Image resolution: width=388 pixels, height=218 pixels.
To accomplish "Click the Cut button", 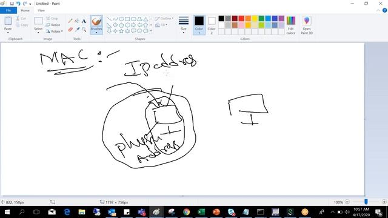I will click(21, 19).
